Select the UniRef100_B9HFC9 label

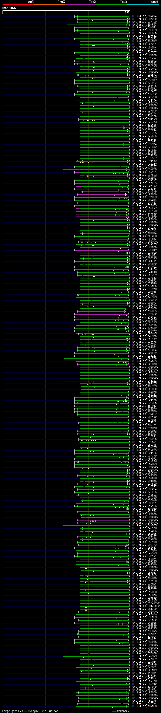[x=144, y=359]
